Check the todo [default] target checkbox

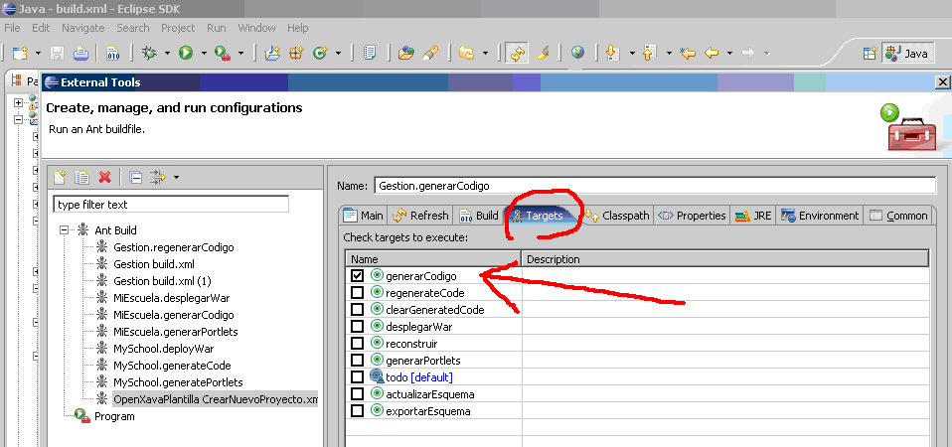pos(357,377)
